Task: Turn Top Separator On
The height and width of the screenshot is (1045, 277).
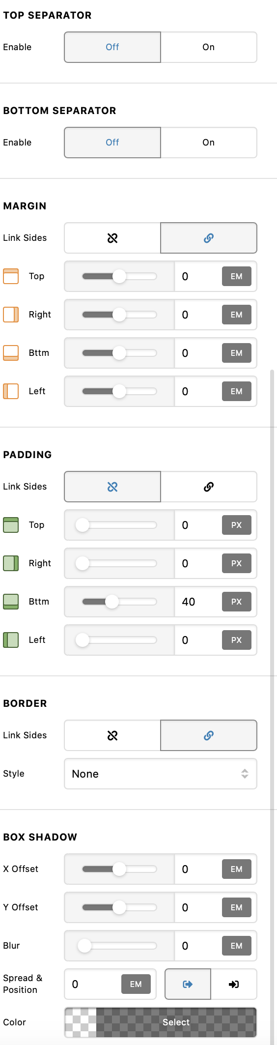Action: [x=209, y=47]
